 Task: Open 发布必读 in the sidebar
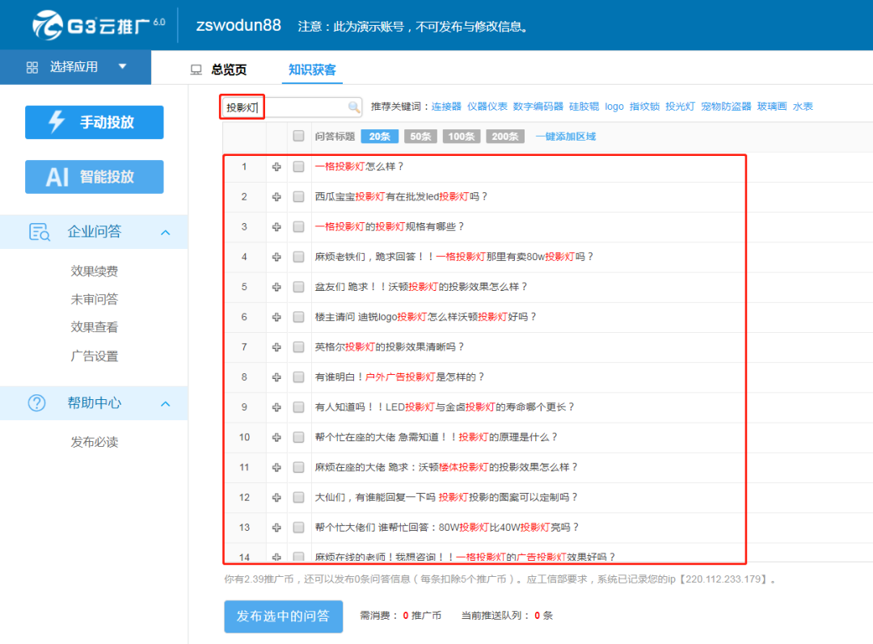(x=94, y=442)
